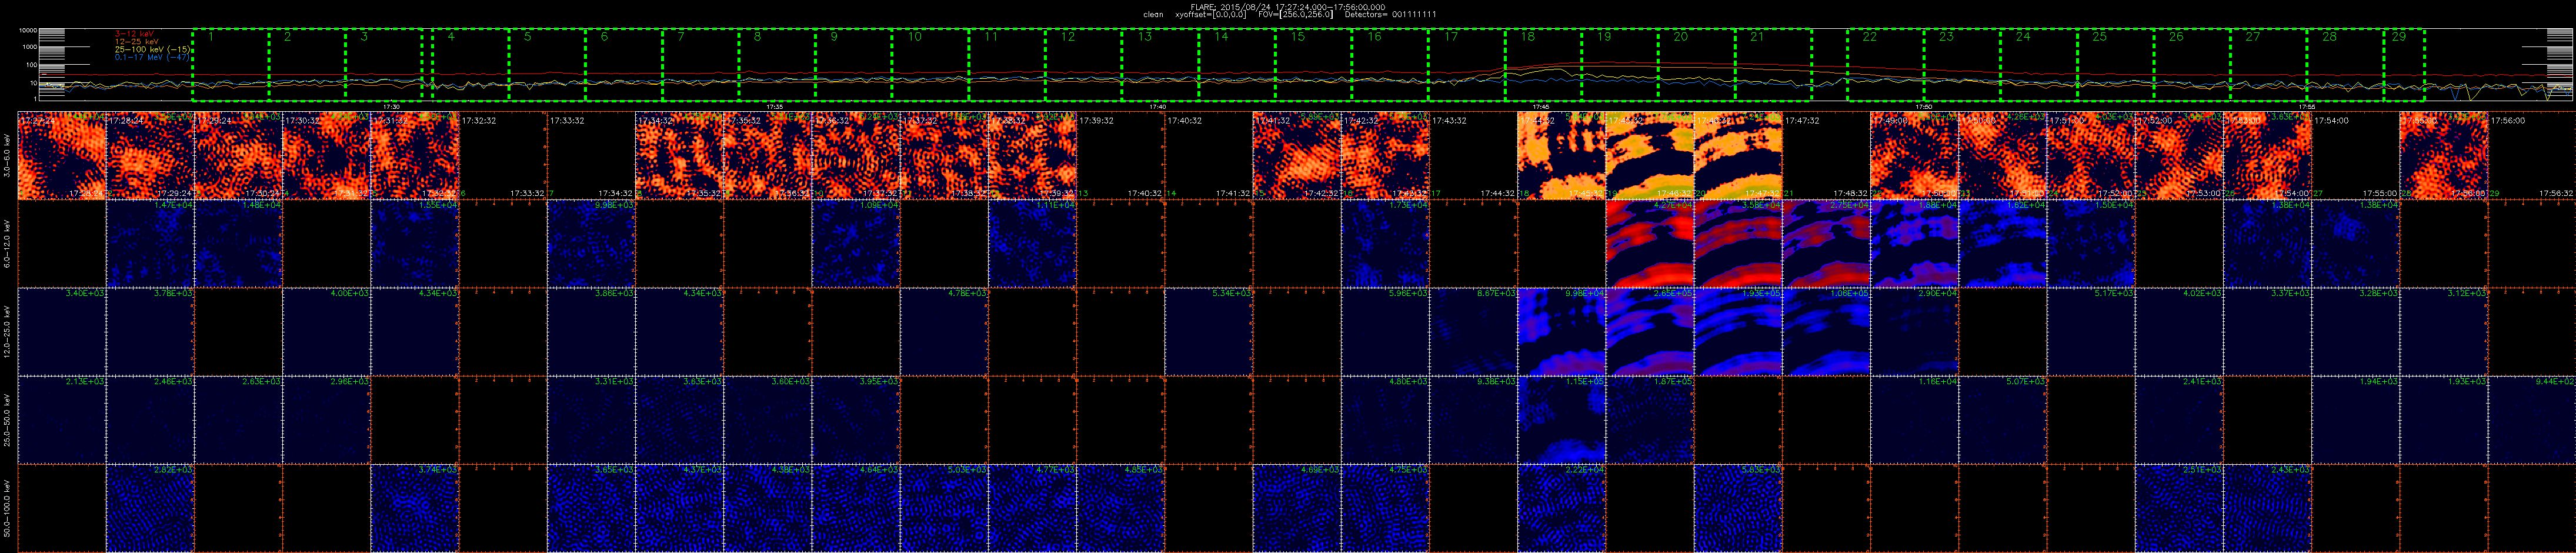Open the 6-12 keV image labeled 1.11E+04

tap(1033, 243)
